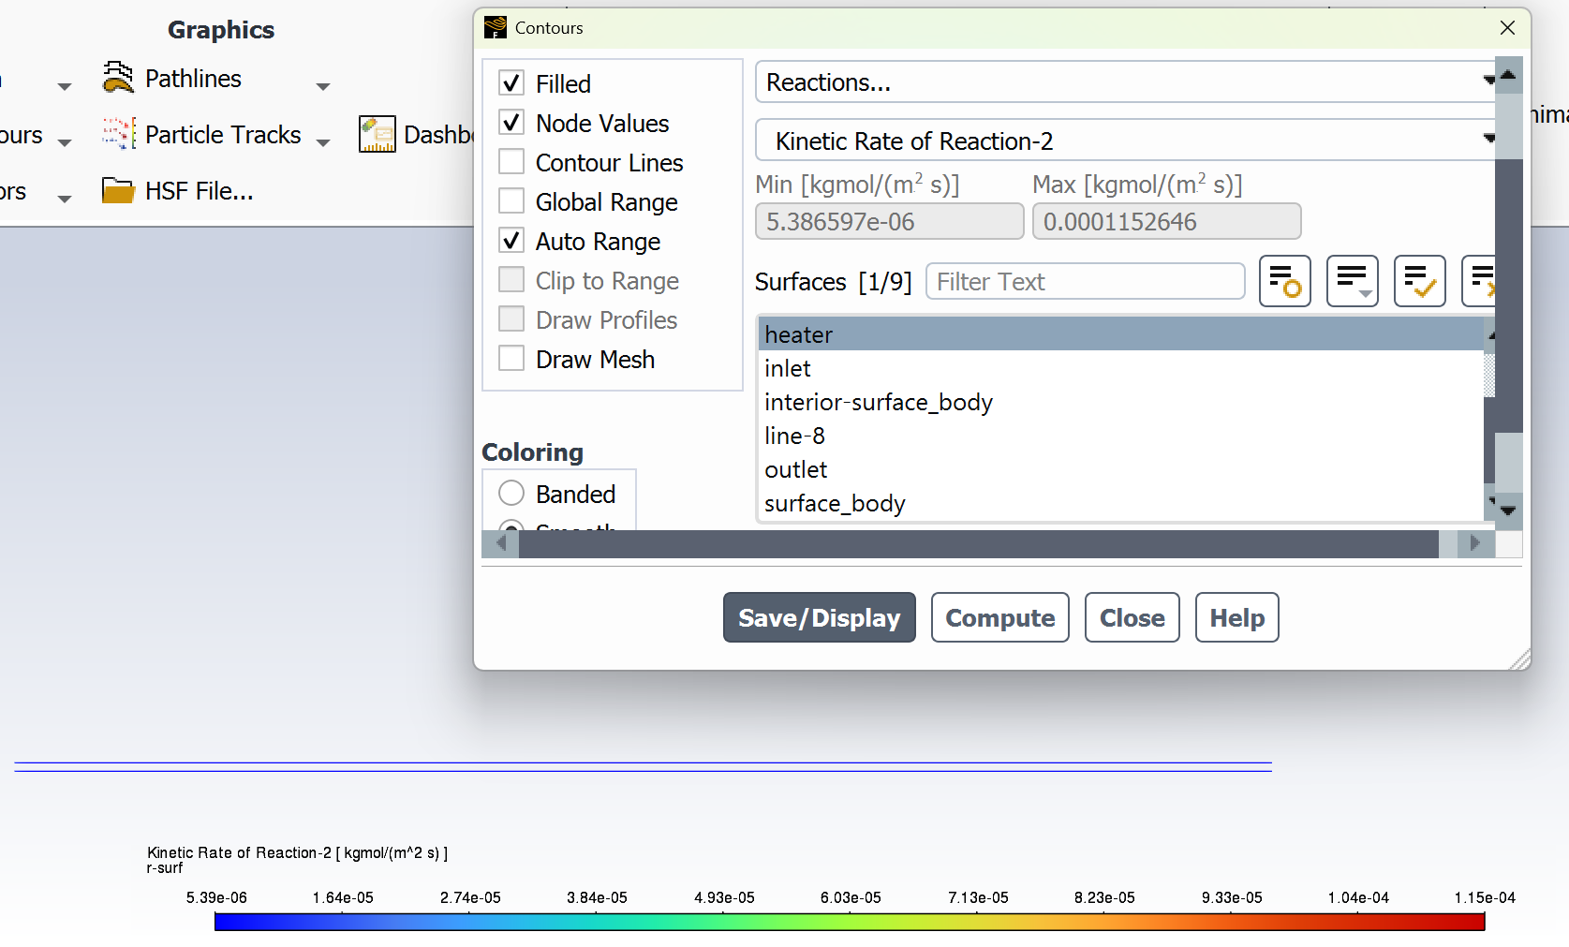The image size is (1569, 947).
Task: Click the filter options list icon with arrow
Action: click(1352, 281)
